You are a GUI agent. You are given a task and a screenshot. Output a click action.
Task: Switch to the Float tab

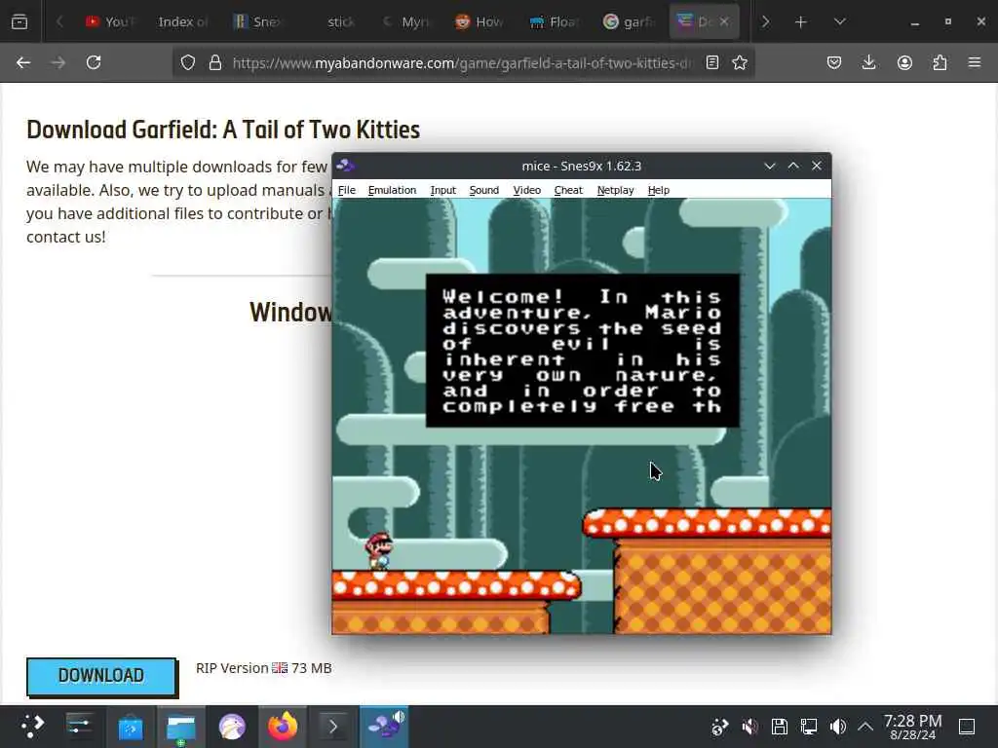[555, 21]
